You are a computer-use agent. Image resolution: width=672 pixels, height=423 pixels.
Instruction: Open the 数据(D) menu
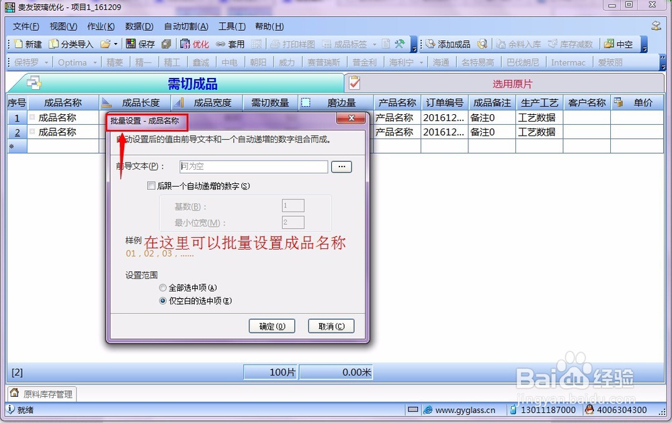click(139, 27)
